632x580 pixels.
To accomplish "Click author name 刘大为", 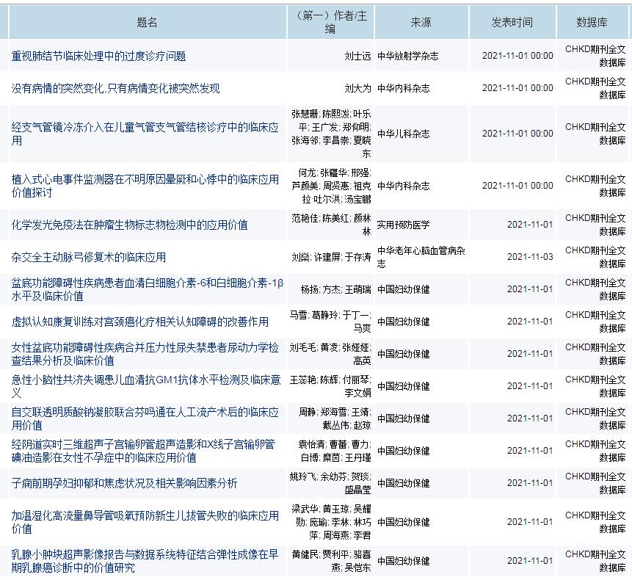I will pyautogui.click(x=358, y=88).
